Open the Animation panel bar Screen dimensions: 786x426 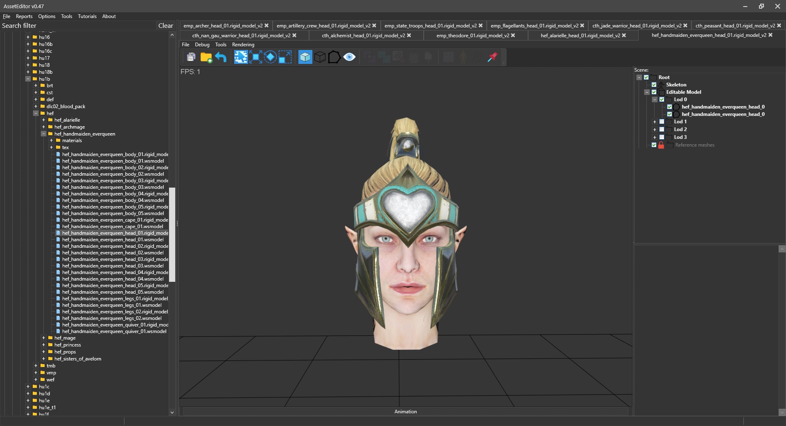tap(405, 412)
